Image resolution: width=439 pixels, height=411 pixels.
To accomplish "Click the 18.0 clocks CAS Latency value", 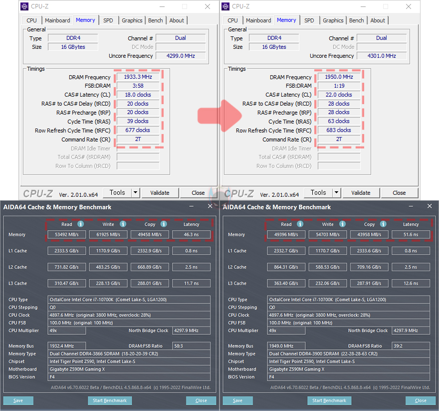I will (x=138, y=95).
